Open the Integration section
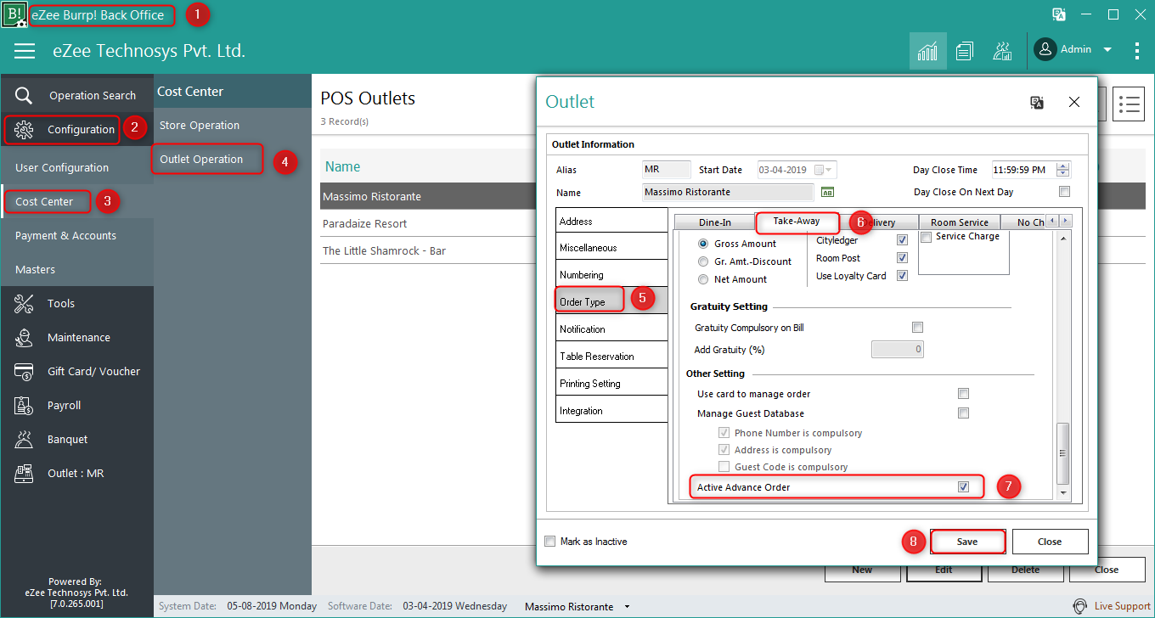 pyautogui.click(x=611, y=410)
